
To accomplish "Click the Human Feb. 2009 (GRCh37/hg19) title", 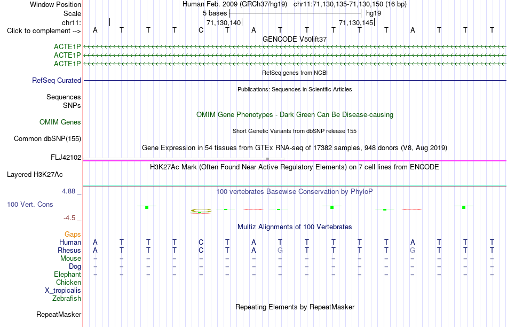I will tap(235, 4).
